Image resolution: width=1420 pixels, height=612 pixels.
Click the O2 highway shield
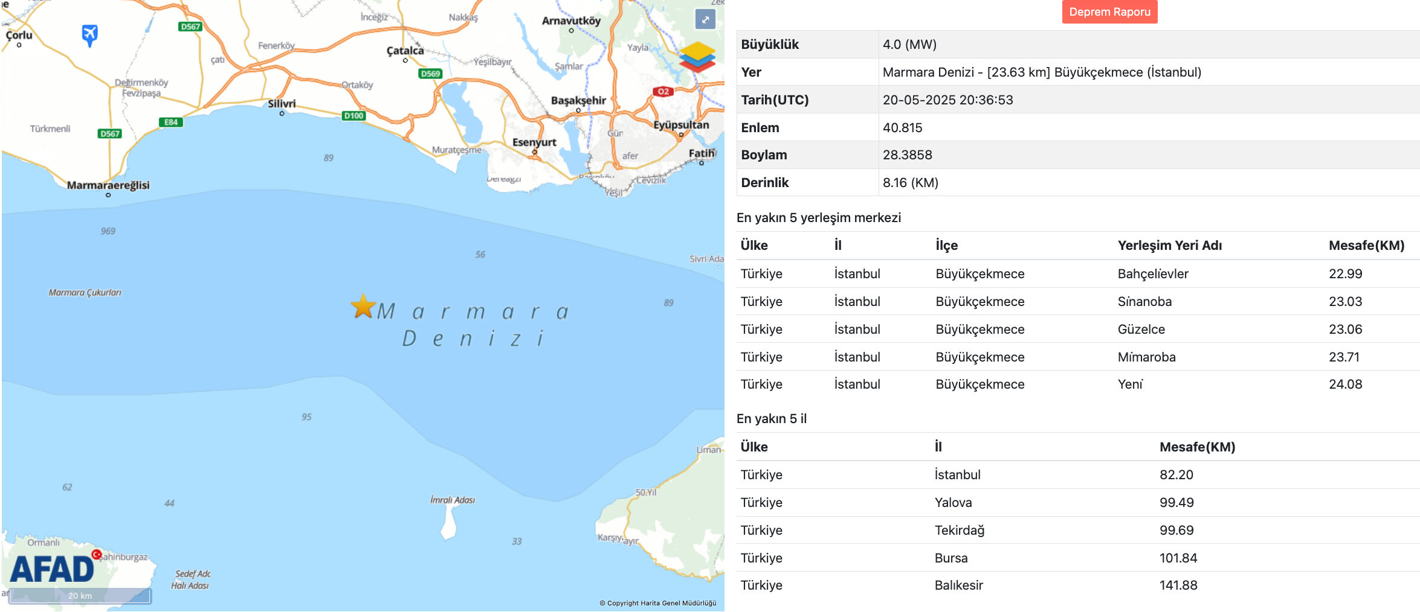tap(662, 92)
